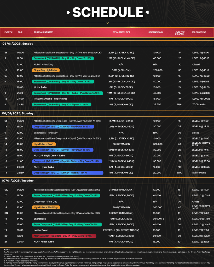Click the Kickoff - Final Day tournament name

[x=43, y=64]
